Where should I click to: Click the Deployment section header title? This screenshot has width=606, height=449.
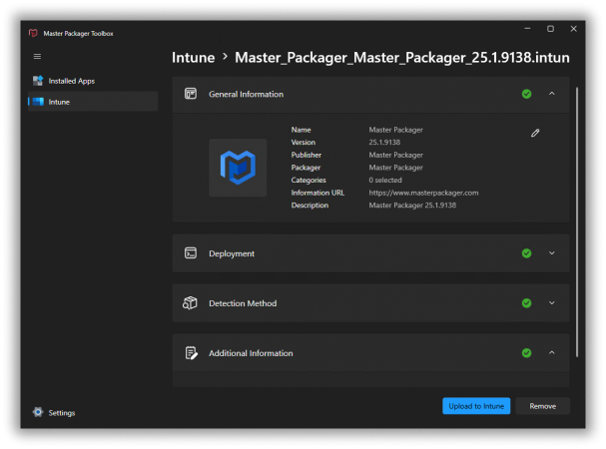[x=232, y=253]
